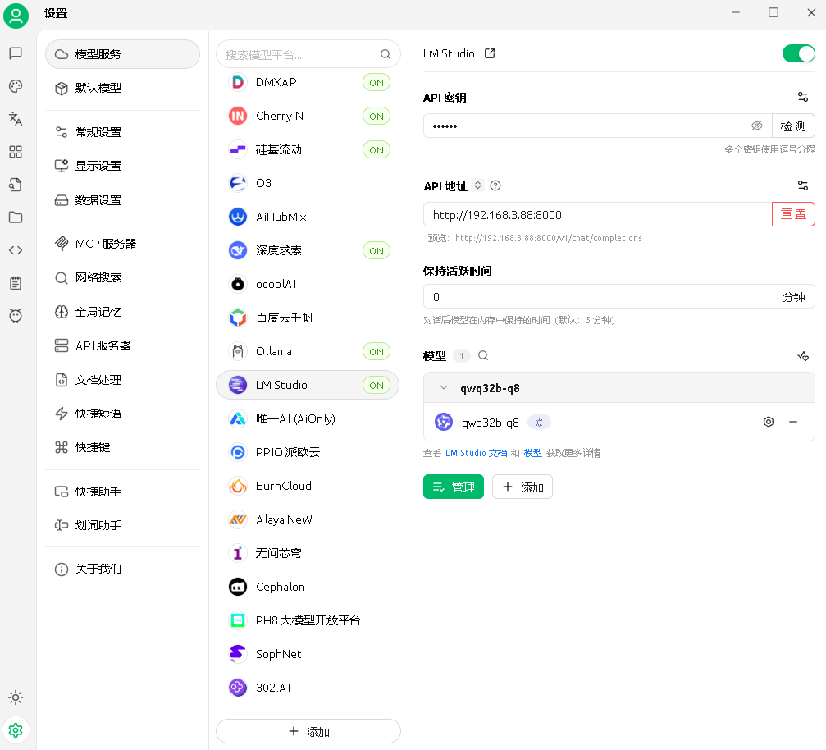Open 快捷键 settings section

[122, 447]
